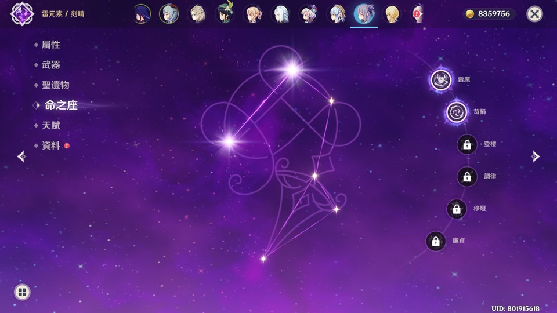Switch to Yoimiya's avatar
Image resolution: width=557 pixels, height=313 pixels.
(x=252, y=14)
